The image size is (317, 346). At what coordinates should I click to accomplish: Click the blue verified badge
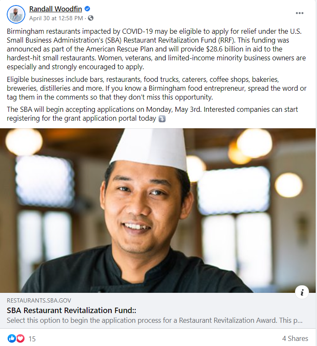coord(87,9)
